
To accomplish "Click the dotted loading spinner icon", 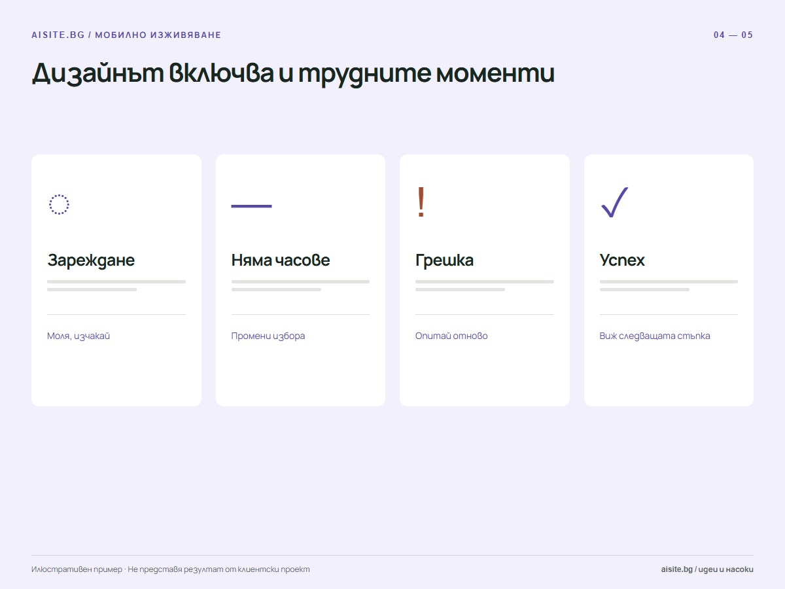I will [59, 205].
